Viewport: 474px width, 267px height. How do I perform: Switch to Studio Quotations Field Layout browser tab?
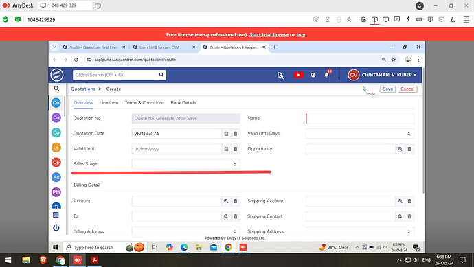tap(93, 47)
